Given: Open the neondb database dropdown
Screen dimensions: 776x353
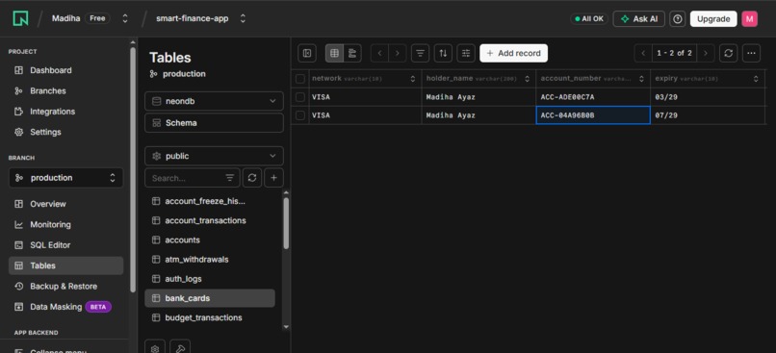Looking at the screenshot, I should [214, 101].
